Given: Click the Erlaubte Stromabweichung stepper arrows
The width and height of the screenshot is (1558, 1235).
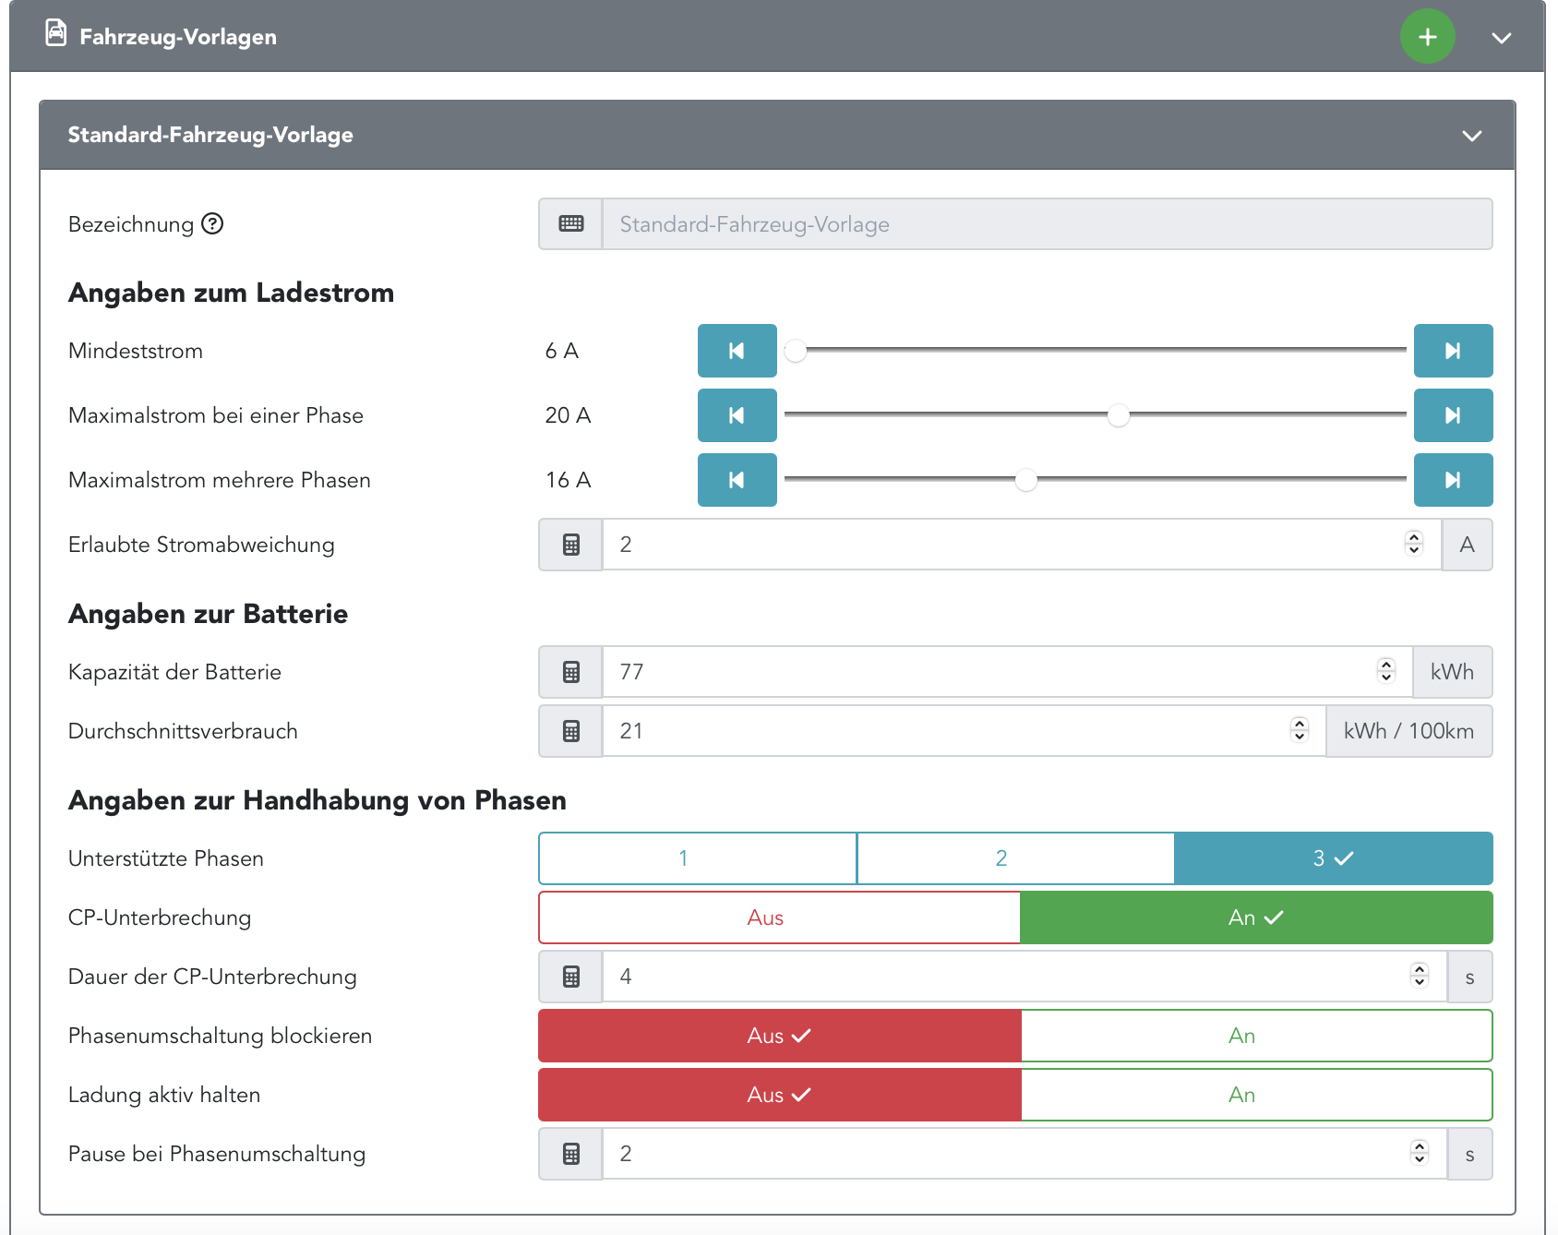Looking at the screenshot, I should (1413, 544).
